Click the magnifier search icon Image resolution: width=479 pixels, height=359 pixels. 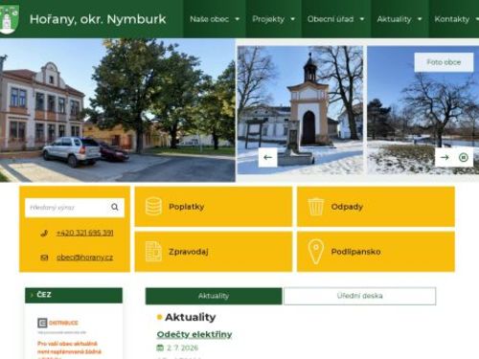115,208
